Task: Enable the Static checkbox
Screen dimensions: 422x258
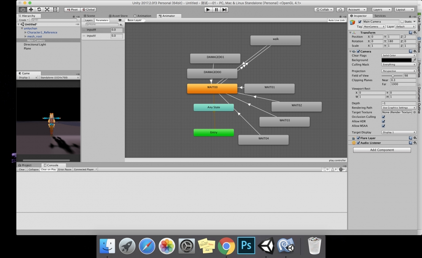Action: [x=402, y=22]
